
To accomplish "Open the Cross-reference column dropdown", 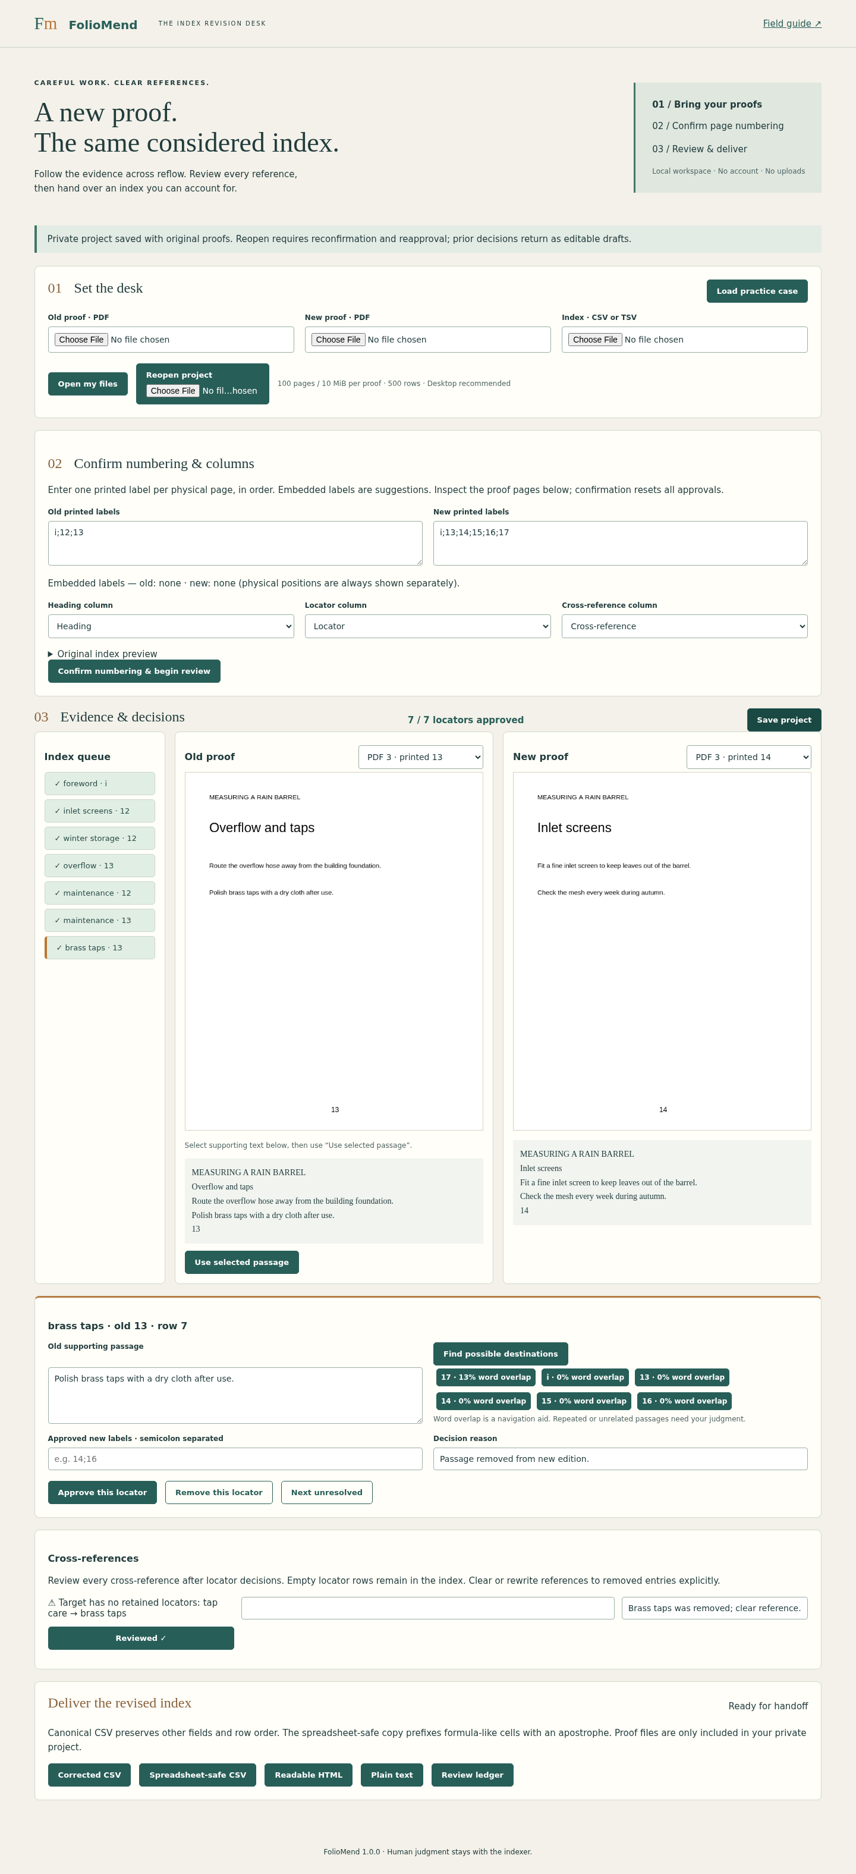I will pos(684,626).
